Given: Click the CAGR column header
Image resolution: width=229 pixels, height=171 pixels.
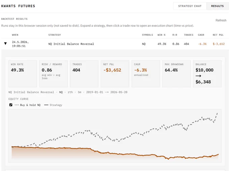Looking at the screenshot, I should coord(201,35).
